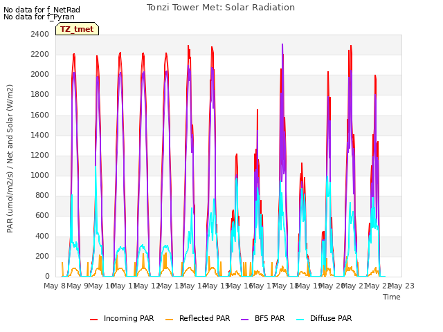Click the y-axis tick value 0
This screenshot has width=443, height=332.
tap(47, 277)
